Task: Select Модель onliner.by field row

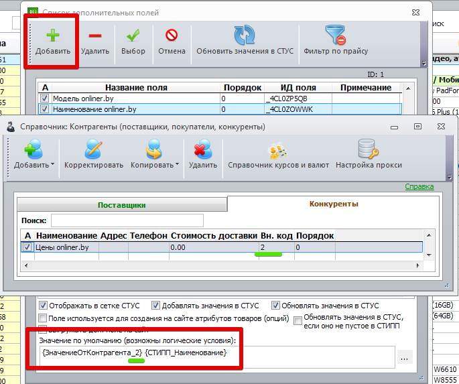Action: (x=220, y=99)
